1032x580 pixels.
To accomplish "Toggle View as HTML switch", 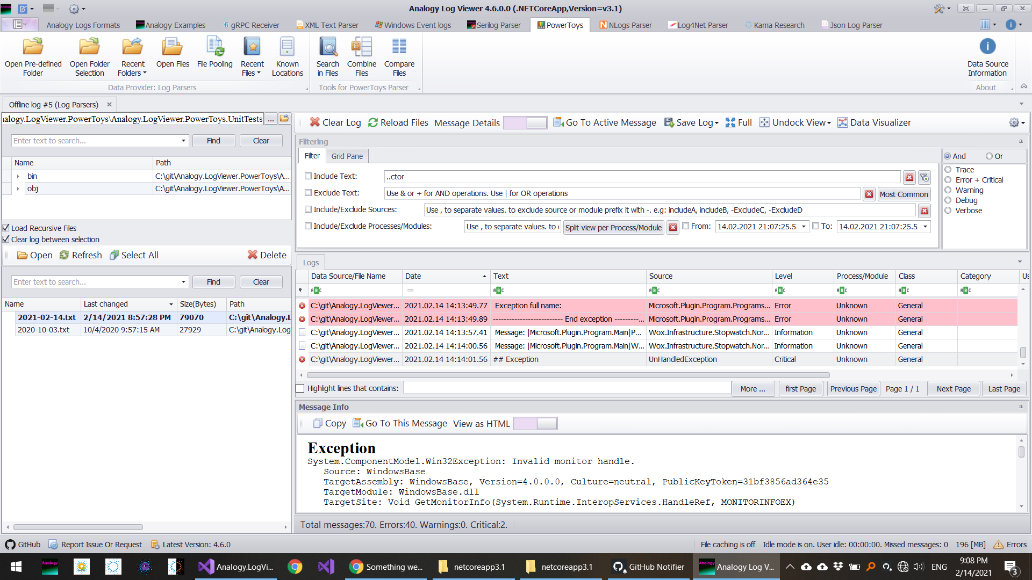I will [535, 424].
